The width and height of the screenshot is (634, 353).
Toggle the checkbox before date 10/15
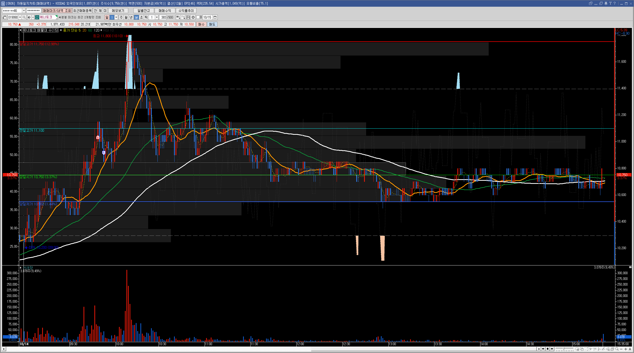(198, 17)
